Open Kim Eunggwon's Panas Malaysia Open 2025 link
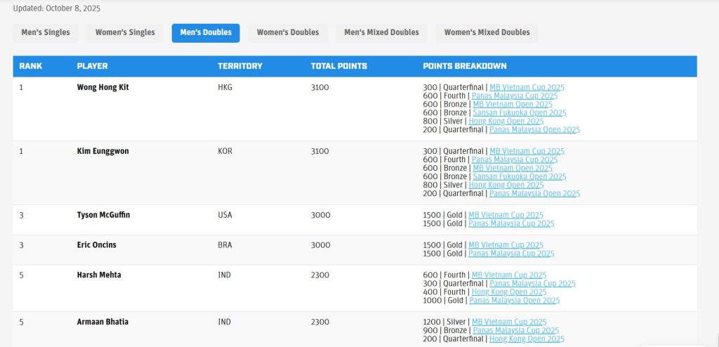 534,194
